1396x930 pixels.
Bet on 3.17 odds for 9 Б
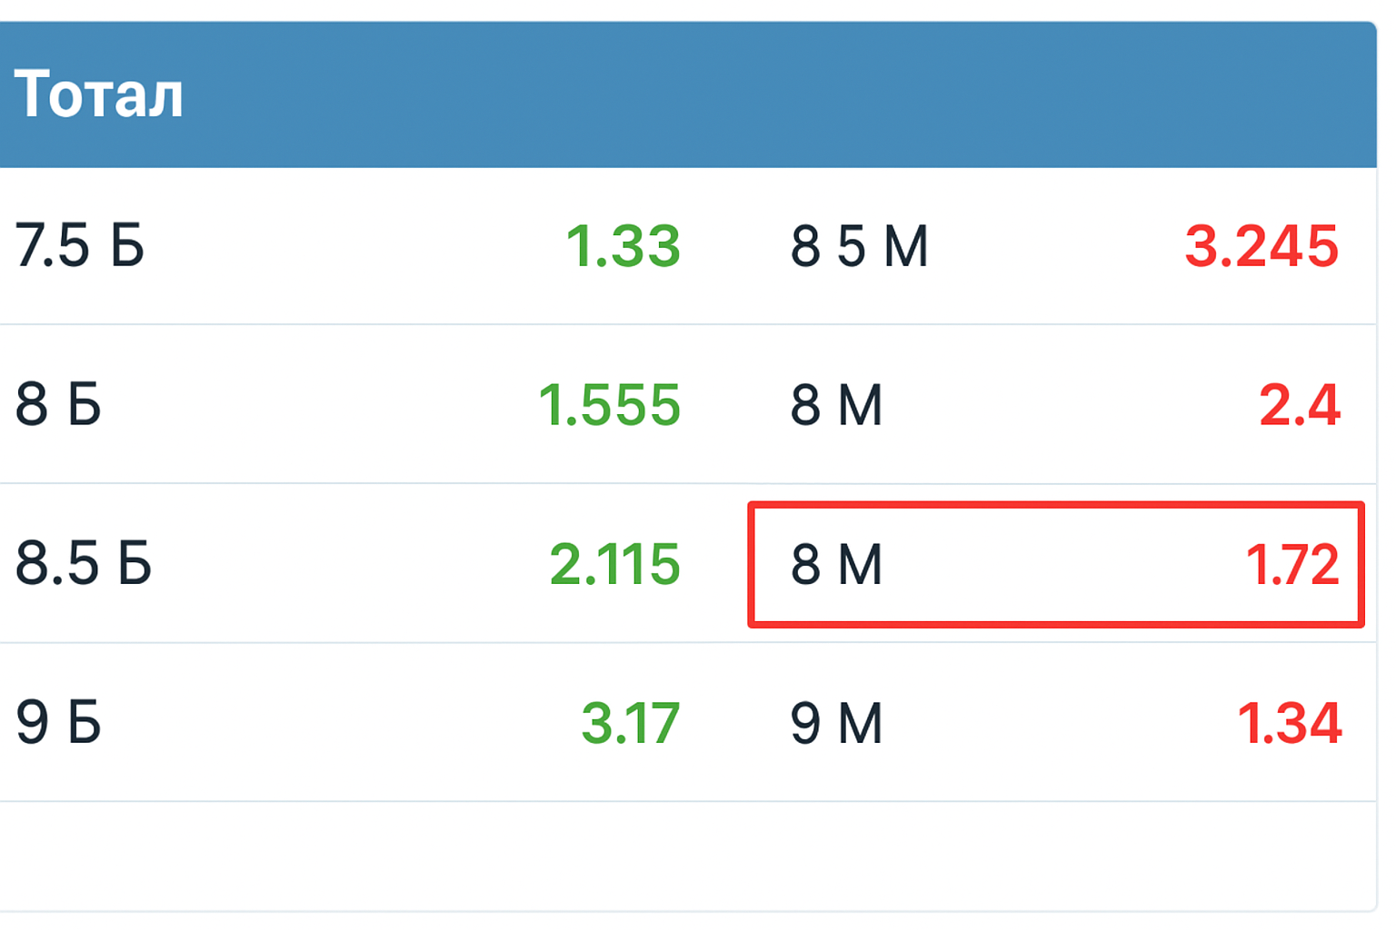[x=630, y=723]
